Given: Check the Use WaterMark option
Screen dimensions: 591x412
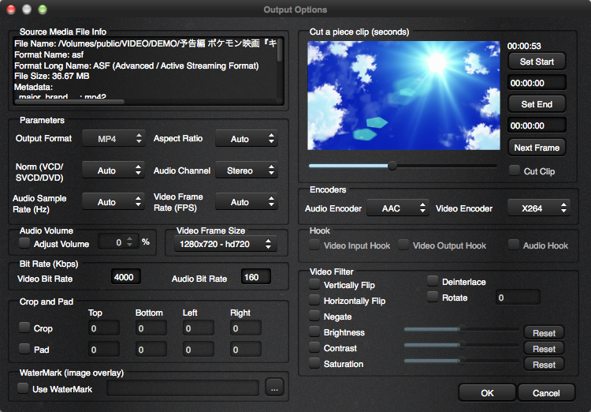Looking at the screenshot, I should click(x=23, y=388).
